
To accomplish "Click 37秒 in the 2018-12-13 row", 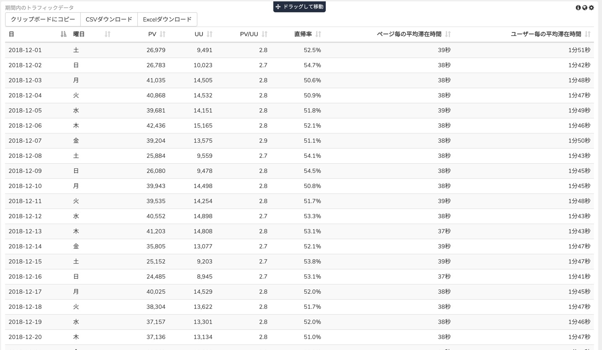I will [444, 231].
